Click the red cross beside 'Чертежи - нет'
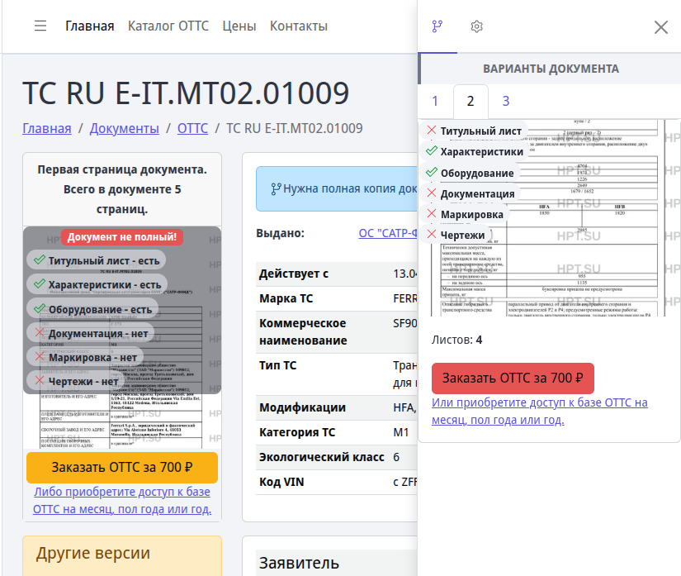 [39, 381]
